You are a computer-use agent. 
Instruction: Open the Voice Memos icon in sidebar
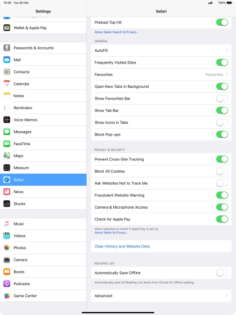[x=7, y=120]
